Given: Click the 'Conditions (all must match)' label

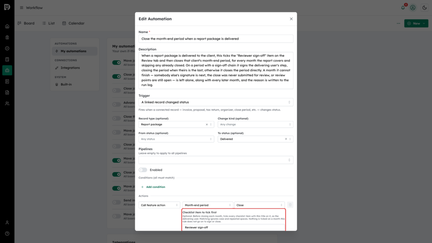Looking at the screenshot, I should tap(157, 178).
